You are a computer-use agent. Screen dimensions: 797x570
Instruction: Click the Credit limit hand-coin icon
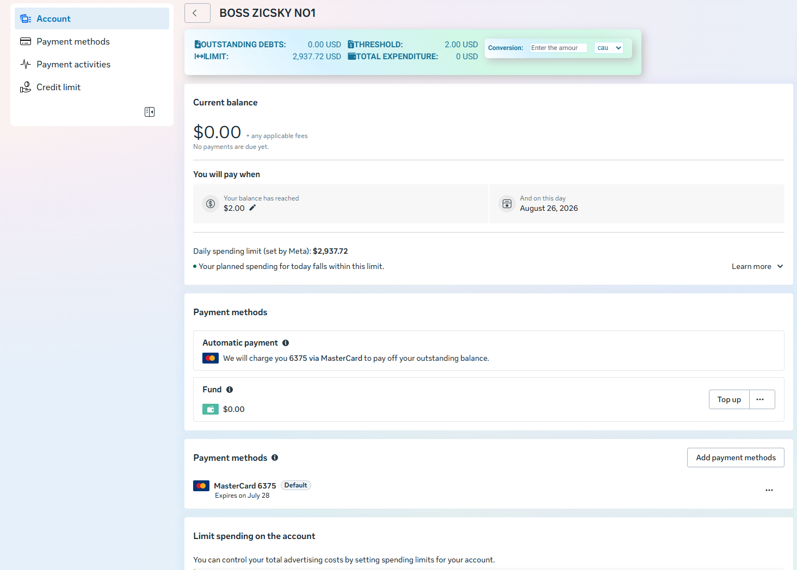[26, 87]
